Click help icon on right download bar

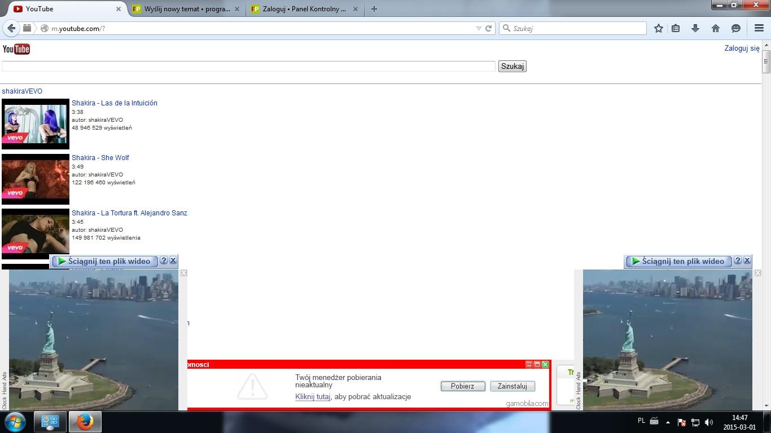pyautogui.click(x=738, y=260)
